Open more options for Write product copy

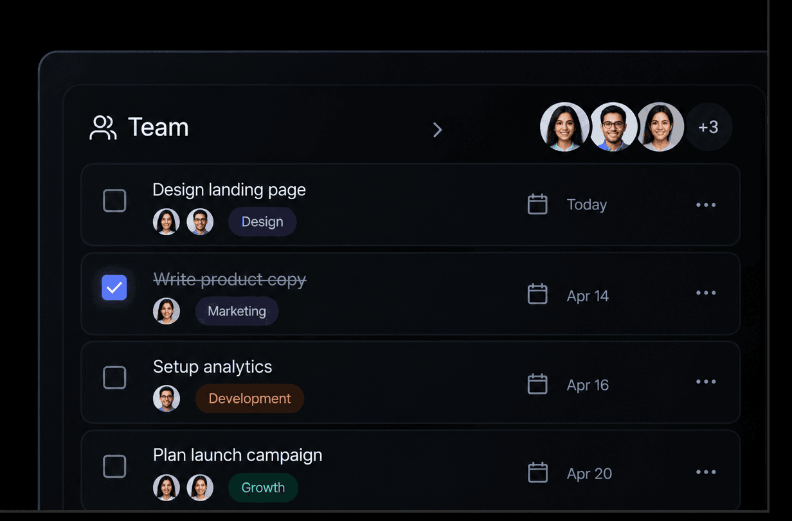point(706,293)
